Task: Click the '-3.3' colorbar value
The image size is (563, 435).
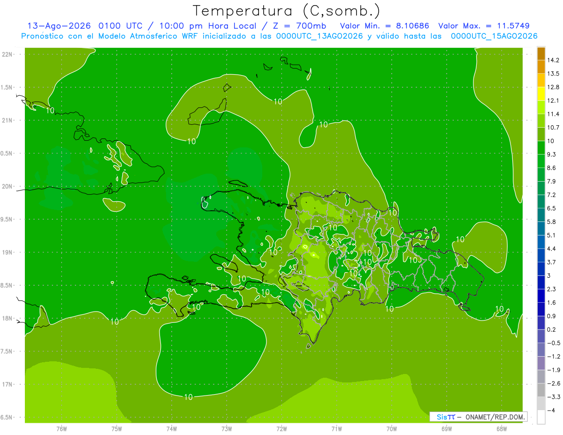Action: pyautogui.click(x=554, y=397)
